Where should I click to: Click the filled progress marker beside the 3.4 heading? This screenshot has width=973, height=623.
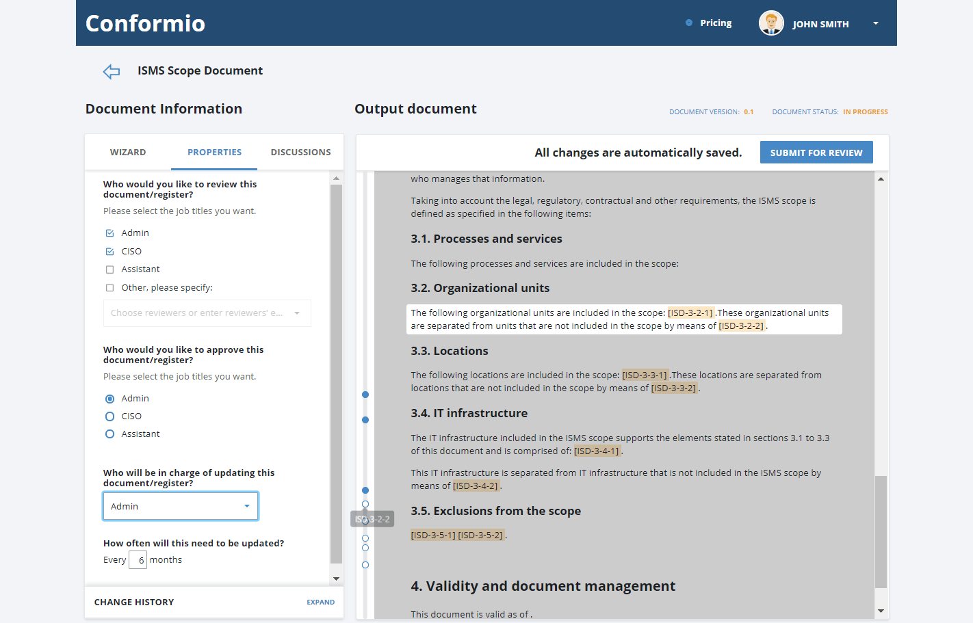coord(365,420)
